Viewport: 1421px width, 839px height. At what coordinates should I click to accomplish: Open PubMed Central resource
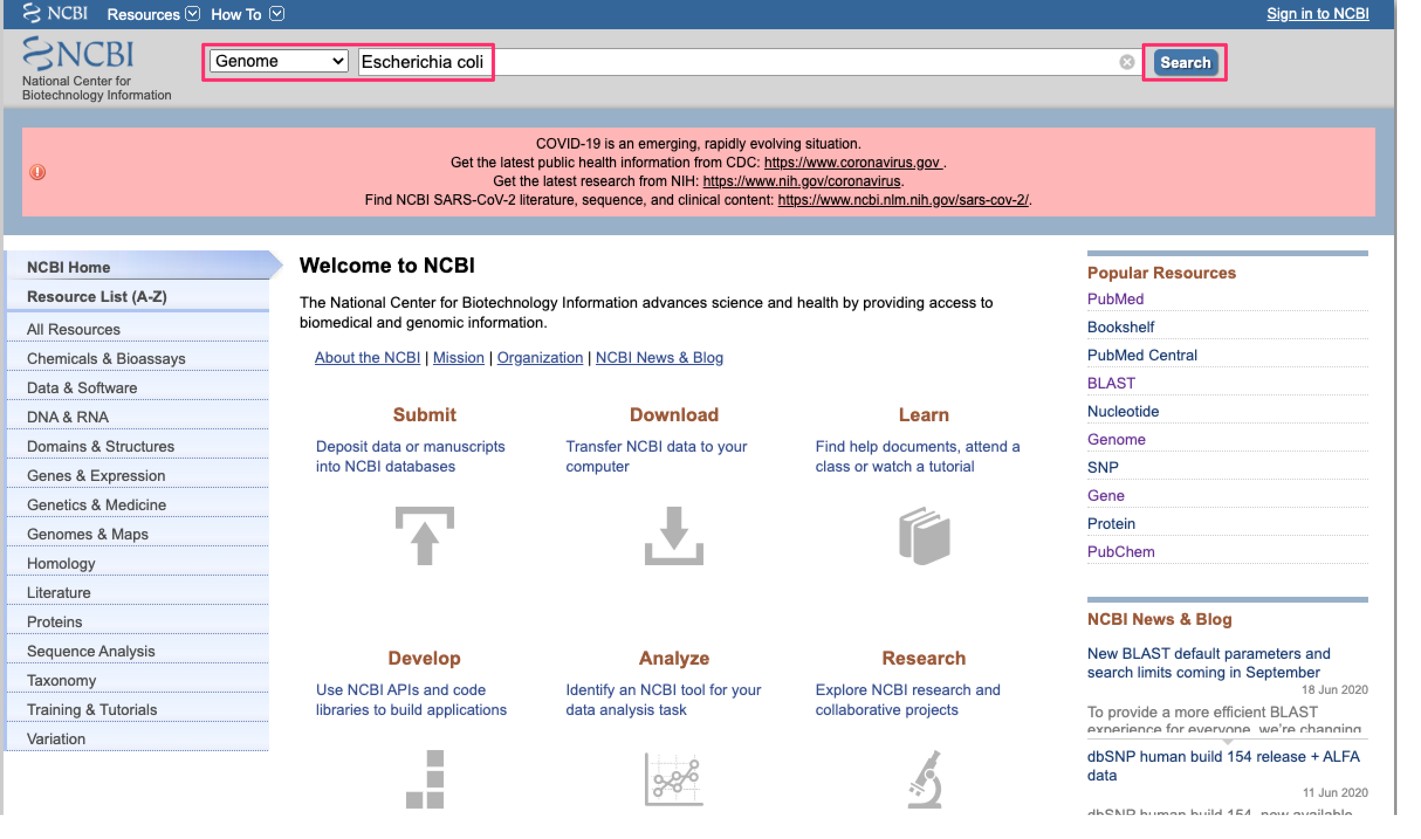(x=1142, y=355)
